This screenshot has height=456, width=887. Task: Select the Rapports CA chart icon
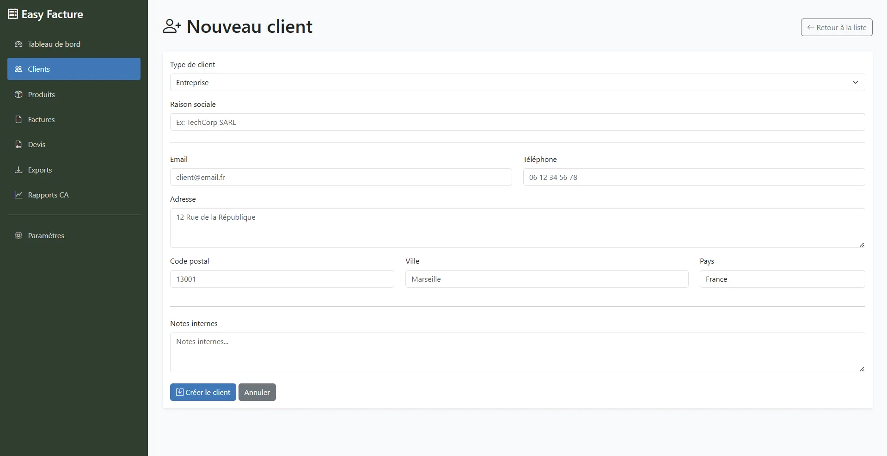tap(18, 195)
